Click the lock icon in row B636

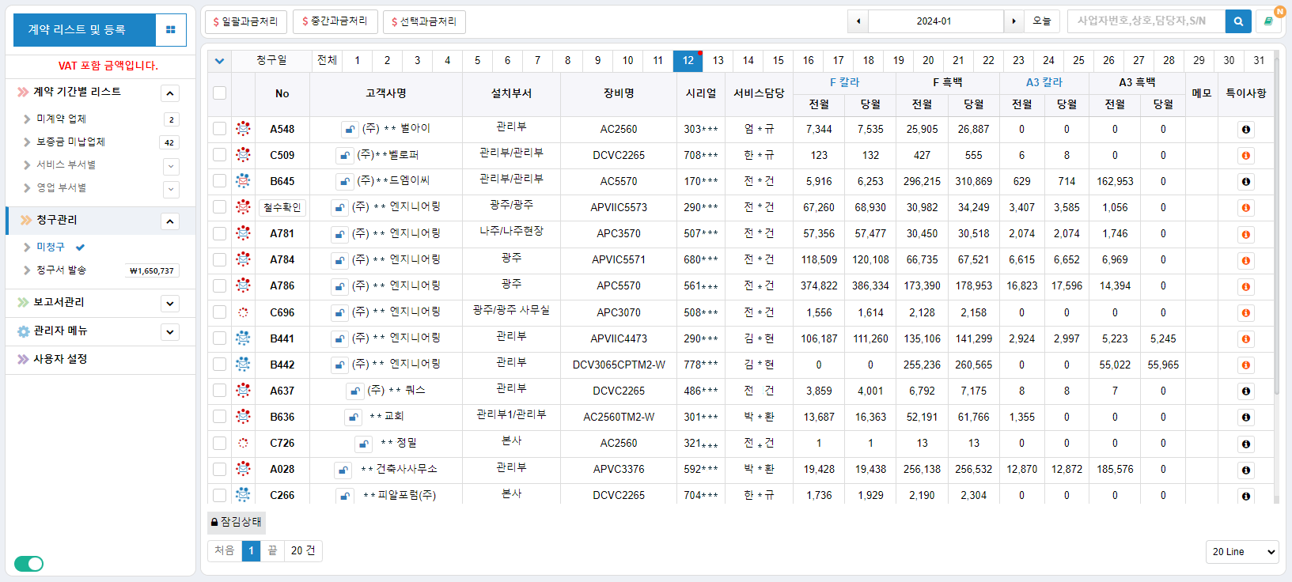353,417
